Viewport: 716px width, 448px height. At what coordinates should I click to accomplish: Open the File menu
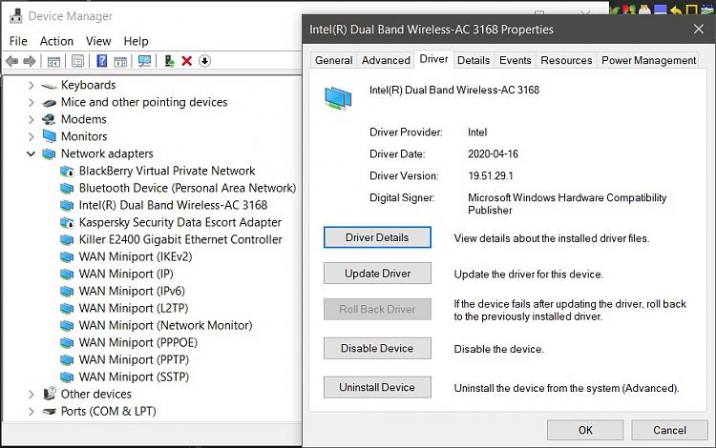point(18,42)
